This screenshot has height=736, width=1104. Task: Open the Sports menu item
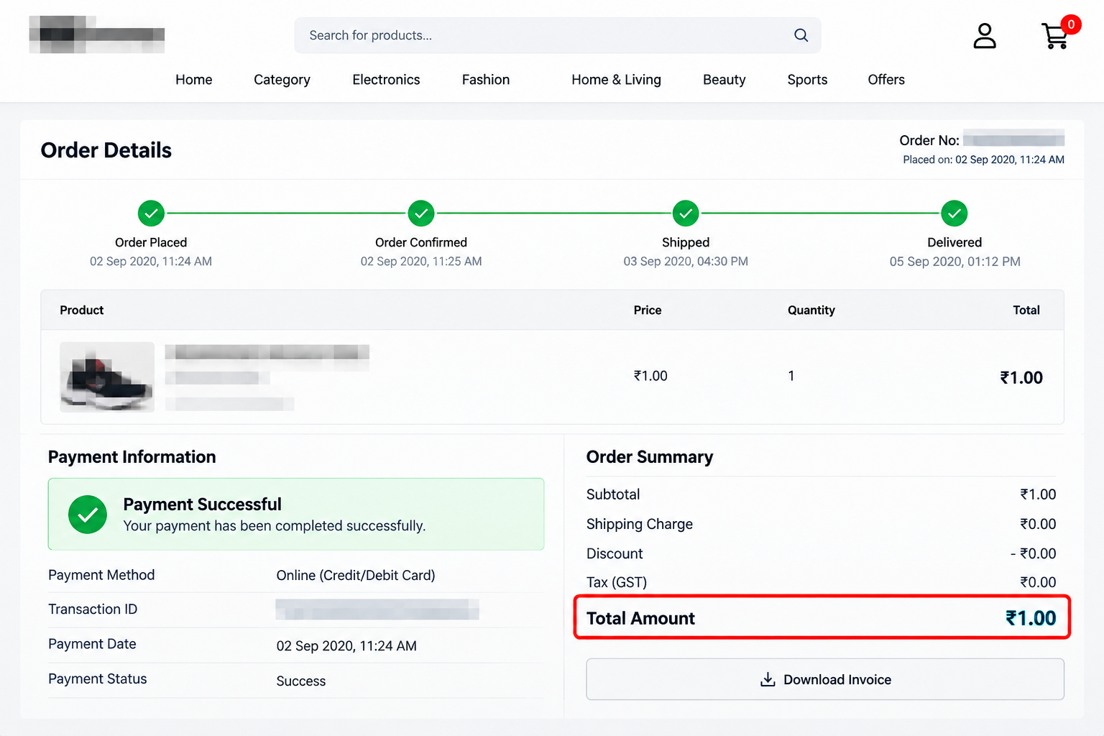pyautogui.click(x=807, y=80)
